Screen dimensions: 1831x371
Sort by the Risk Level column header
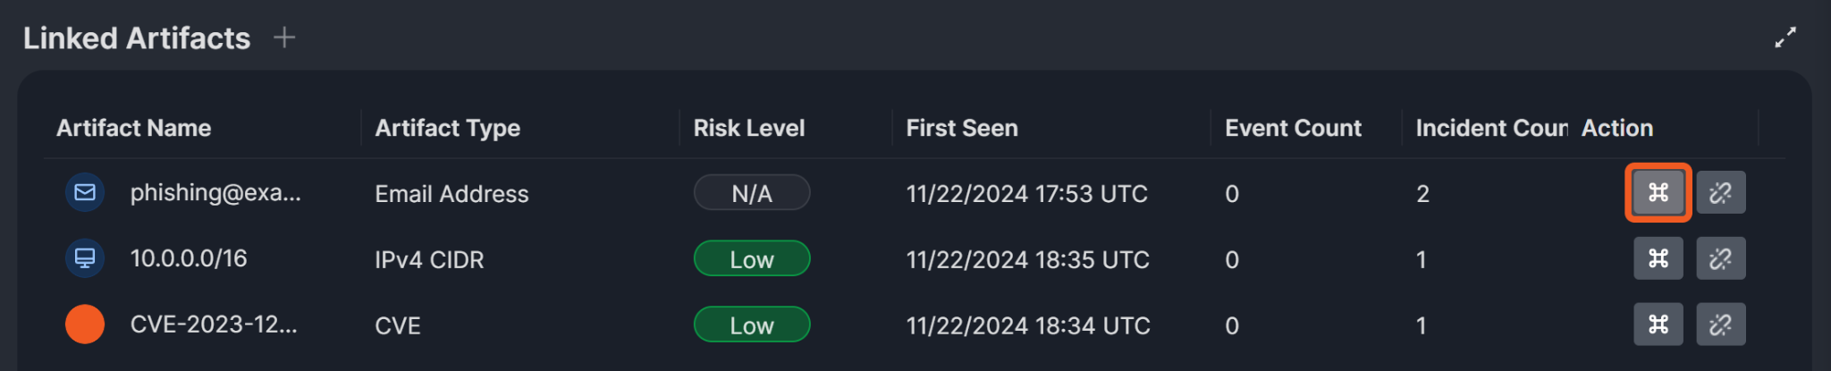point(749,128)
